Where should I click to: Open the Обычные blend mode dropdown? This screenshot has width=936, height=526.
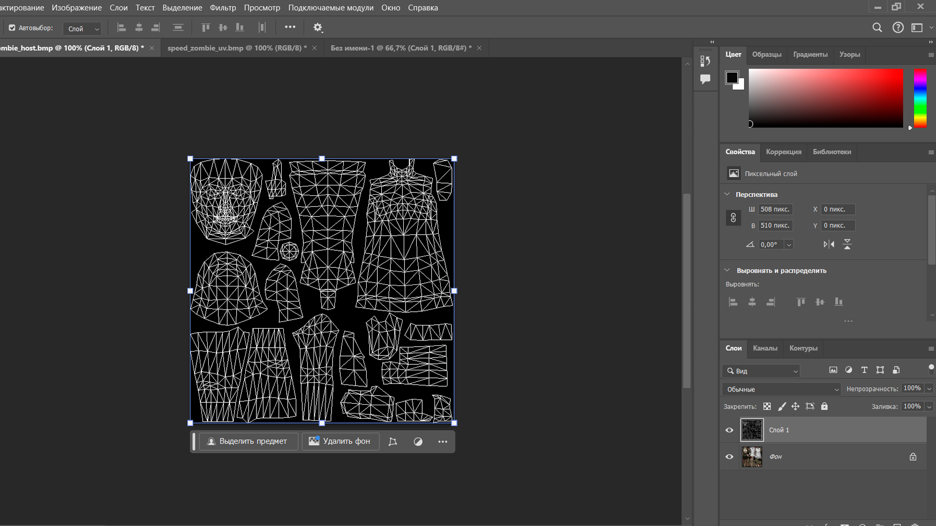tap(781, 389)
